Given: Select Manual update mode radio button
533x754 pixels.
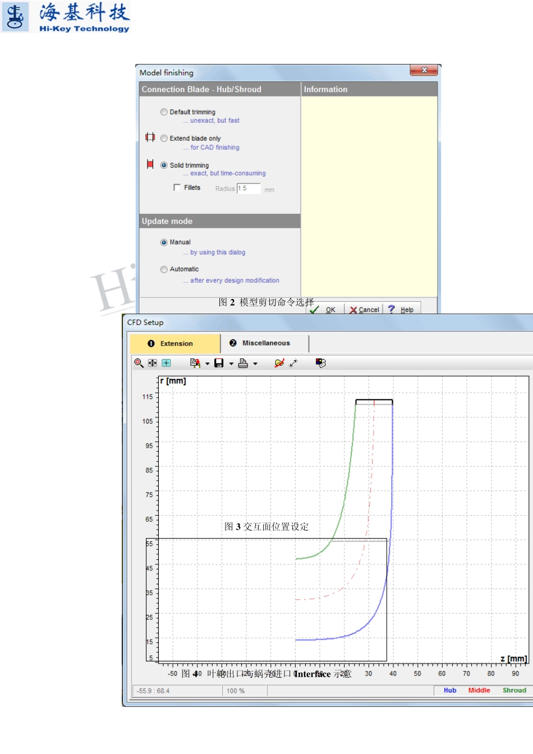Looking at the screenshot, I should coord(164,242).
